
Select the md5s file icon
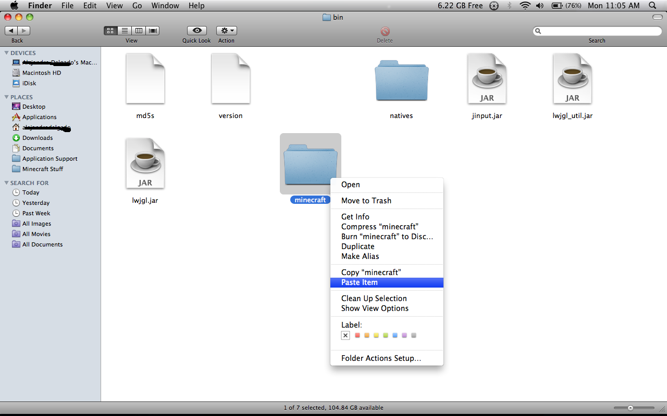click(x=145, y=79)
